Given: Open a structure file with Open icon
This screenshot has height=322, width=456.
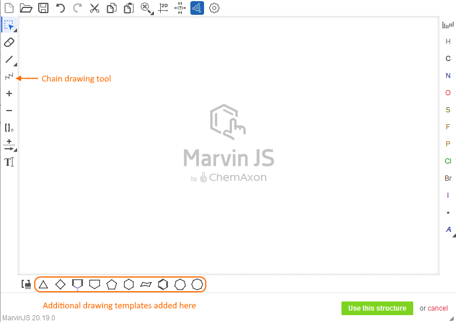Looking at the screenshot, I should pyautogui.click(x=26, y=8).
